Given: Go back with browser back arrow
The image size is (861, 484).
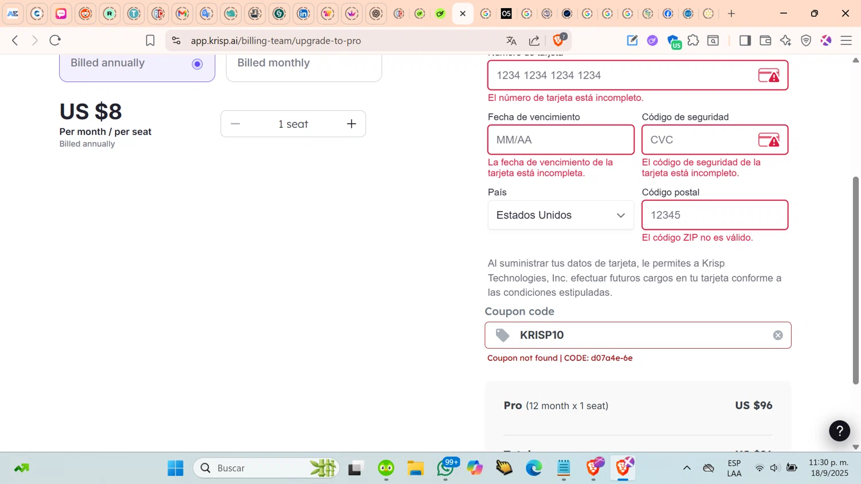Looking at the screenshot, I should pyautogui.click(x=15, y=40).
